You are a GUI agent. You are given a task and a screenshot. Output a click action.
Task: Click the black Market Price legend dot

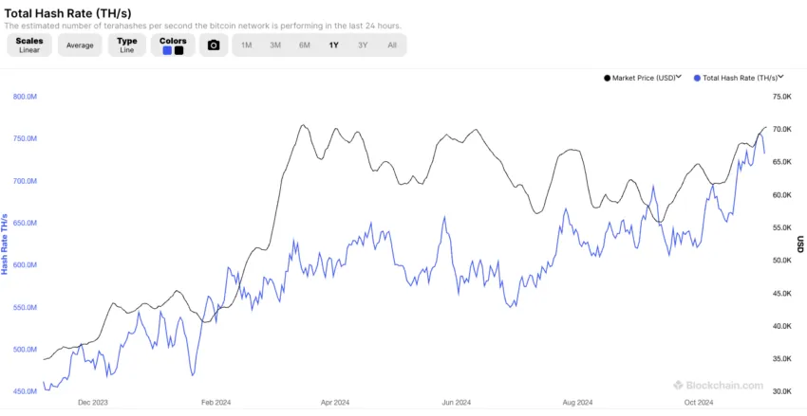(607, 78)
